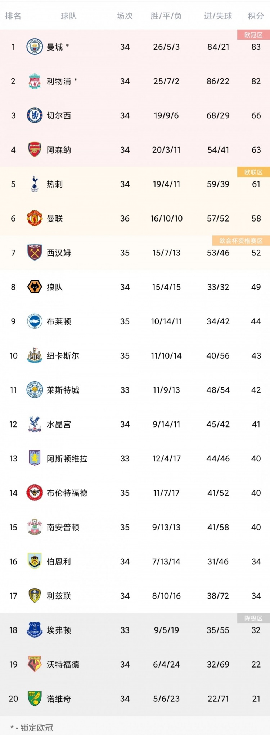The height and width of the screenshot is (735, 270).
Task: Select the 胜/平/负 column header
Action: (x=166, y=16)
